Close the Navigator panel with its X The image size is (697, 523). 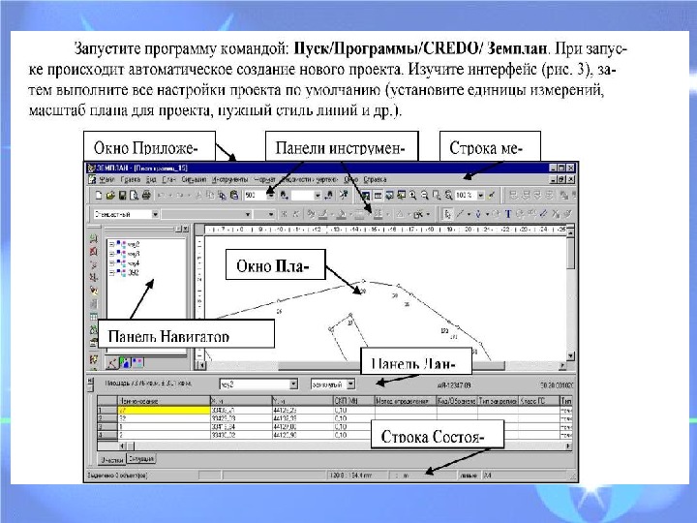click(185, 229)
